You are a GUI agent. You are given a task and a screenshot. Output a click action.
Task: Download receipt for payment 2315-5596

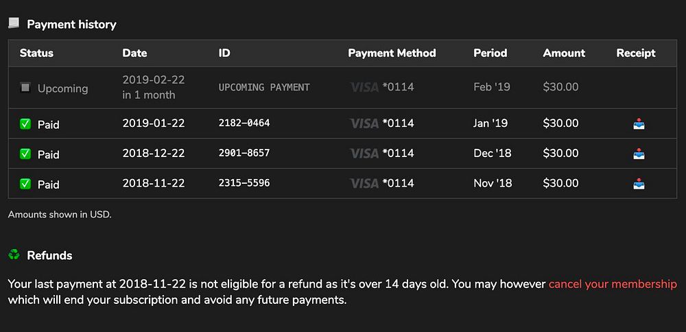(x=639, y=183)
